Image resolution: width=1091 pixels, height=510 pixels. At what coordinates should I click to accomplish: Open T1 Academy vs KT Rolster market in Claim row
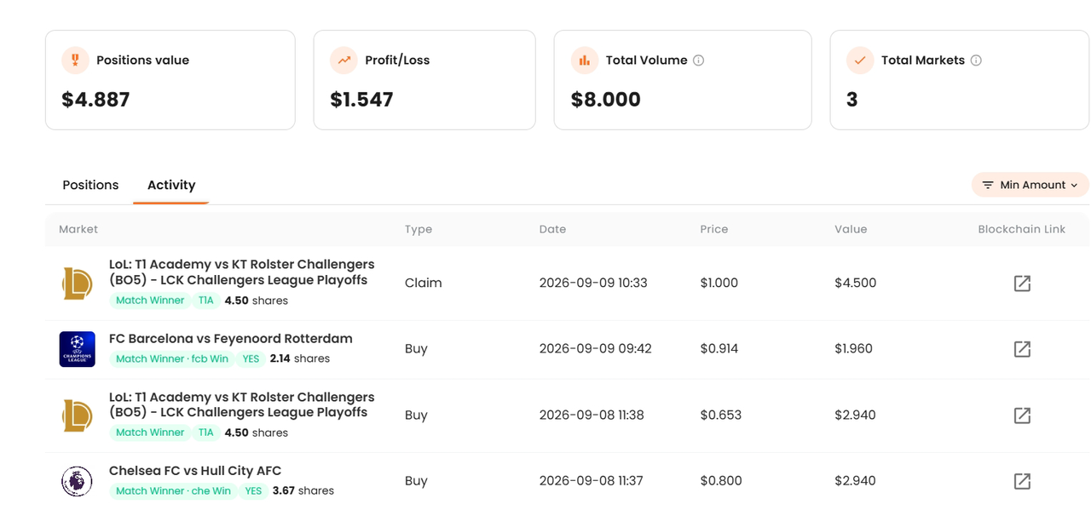click(x=242, y=272)
